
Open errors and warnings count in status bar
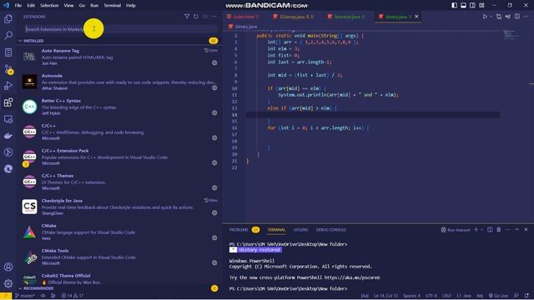pos(73,296)
